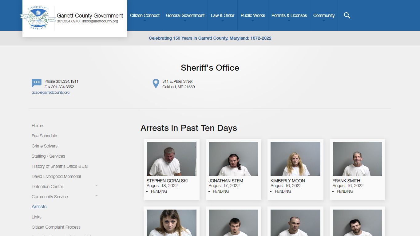
Task: Click the Phone 301.334.1911 text
Action: coord(61,81)
